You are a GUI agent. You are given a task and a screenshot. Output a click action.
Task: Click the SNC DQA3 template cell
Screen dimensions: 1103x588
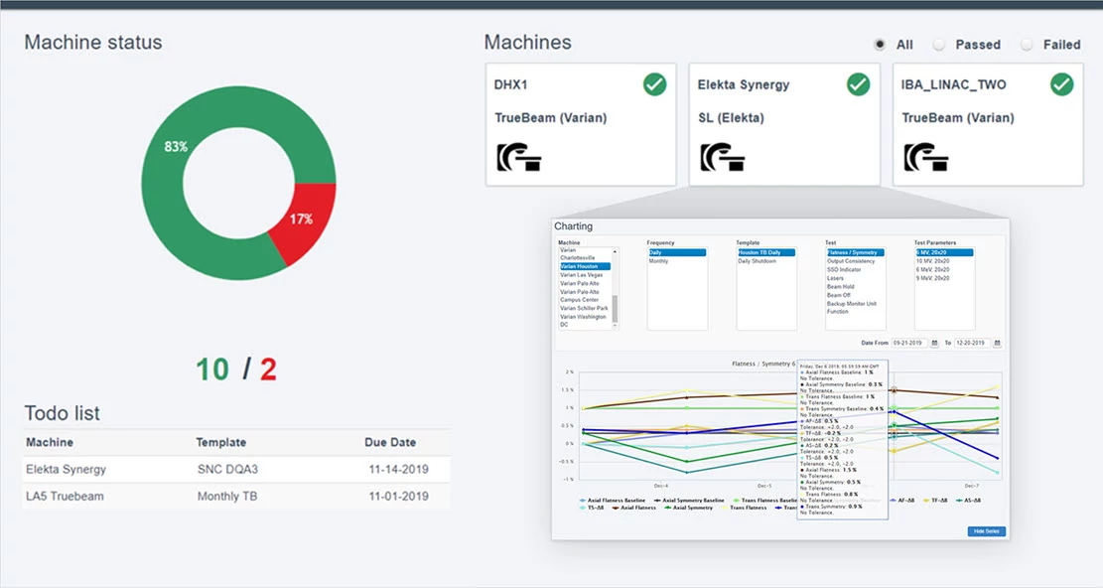(x=227, y=469)
